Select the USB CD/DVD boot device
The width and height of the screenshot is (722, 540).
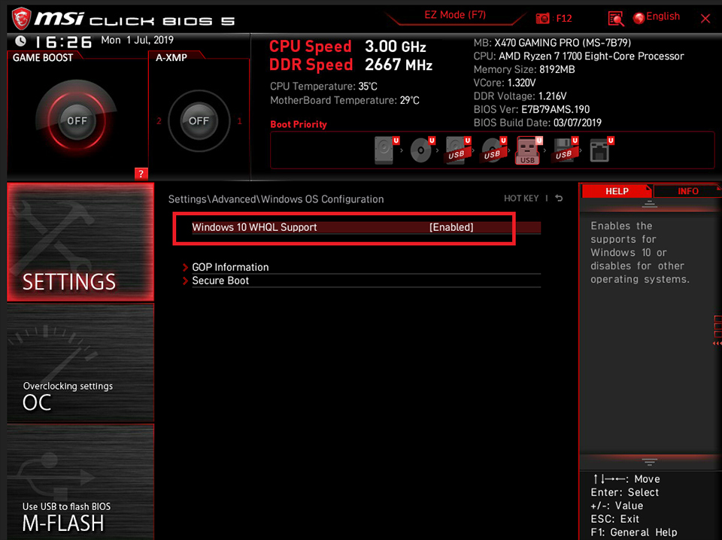pyautogui.click(x=493, y=150)
